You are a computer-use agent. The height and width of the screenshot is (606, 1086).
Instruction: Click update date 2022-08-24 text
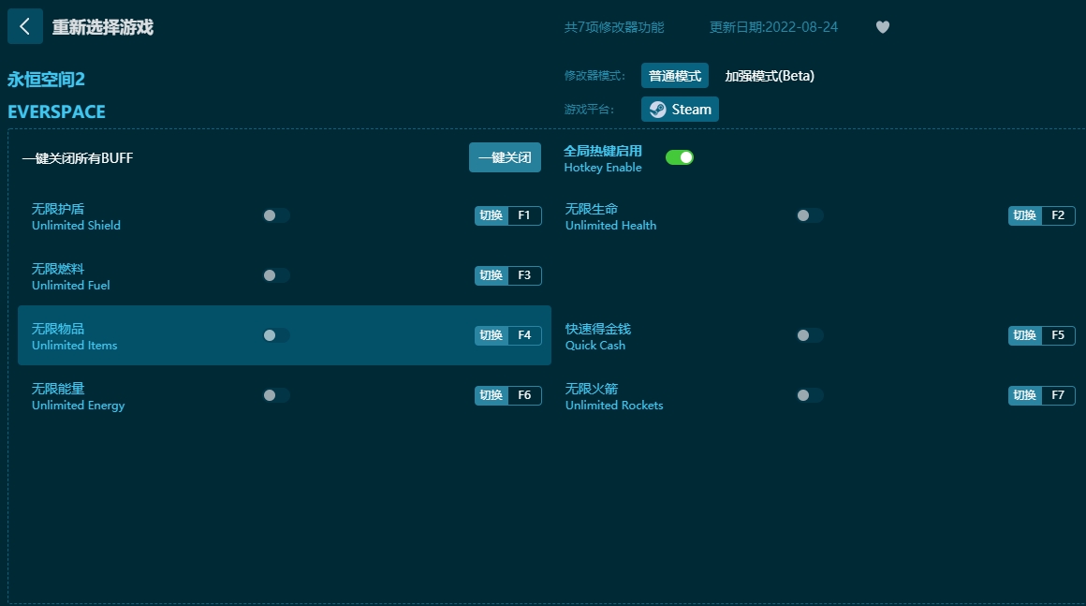[773, 27]
